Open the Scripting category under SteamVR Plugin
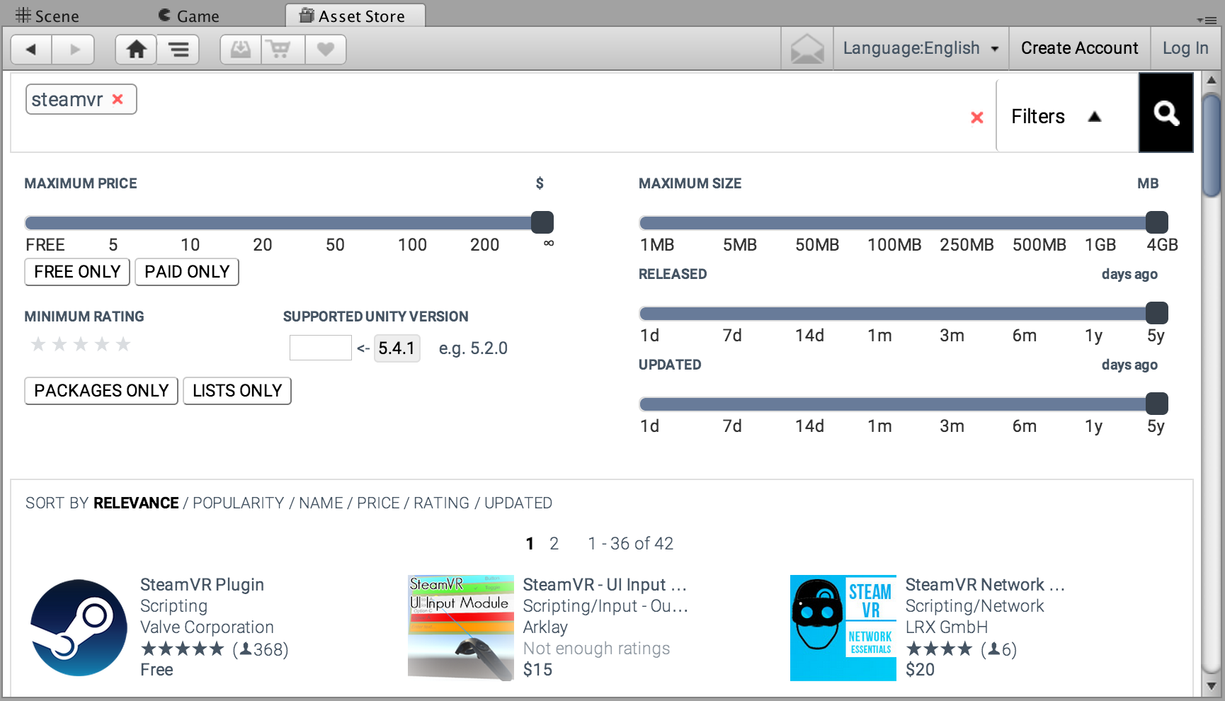 coord(173,605)
